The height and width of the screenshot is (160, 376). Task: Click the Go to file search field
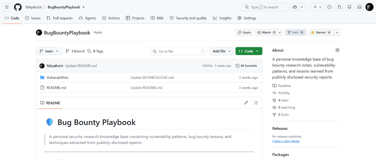tap(179, 51)
